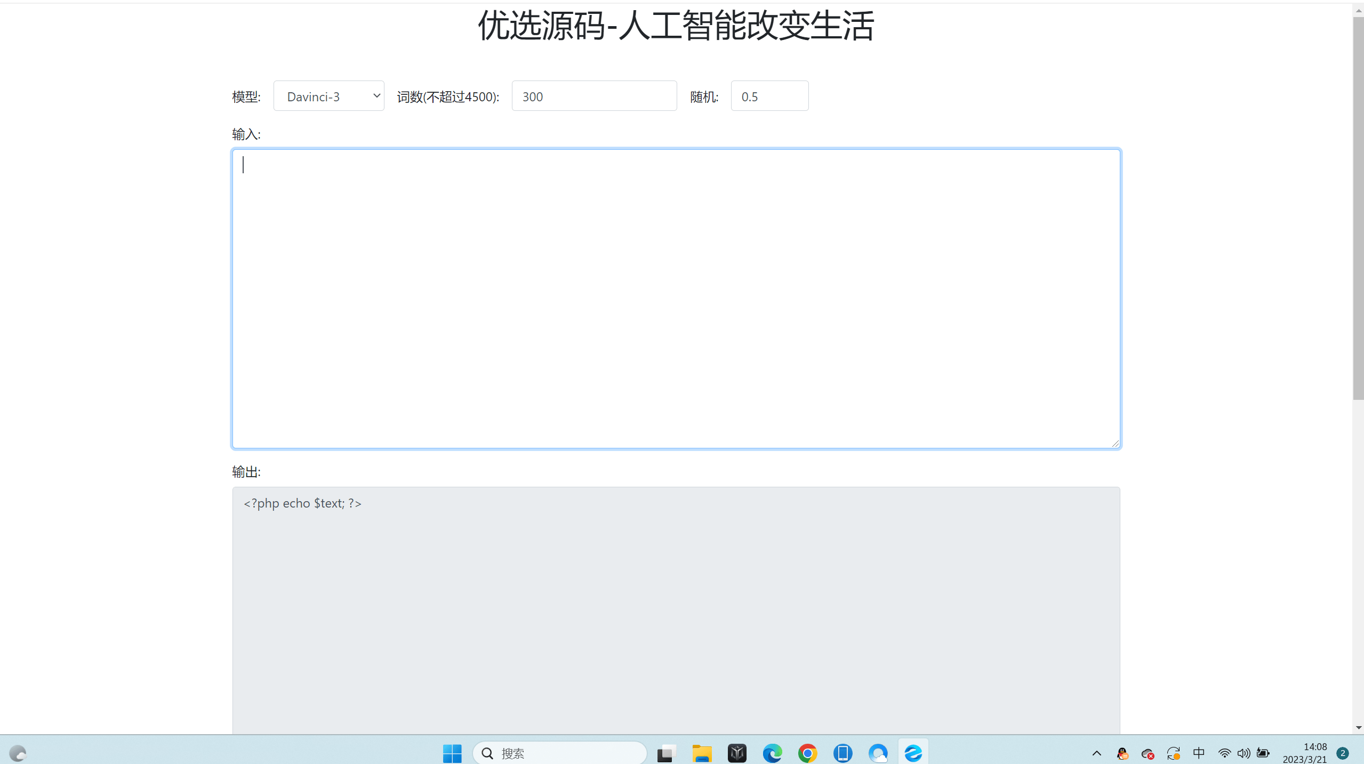Click the 输入: label
This screenshot has width=1364, height=764.
[x=246, y=134]
